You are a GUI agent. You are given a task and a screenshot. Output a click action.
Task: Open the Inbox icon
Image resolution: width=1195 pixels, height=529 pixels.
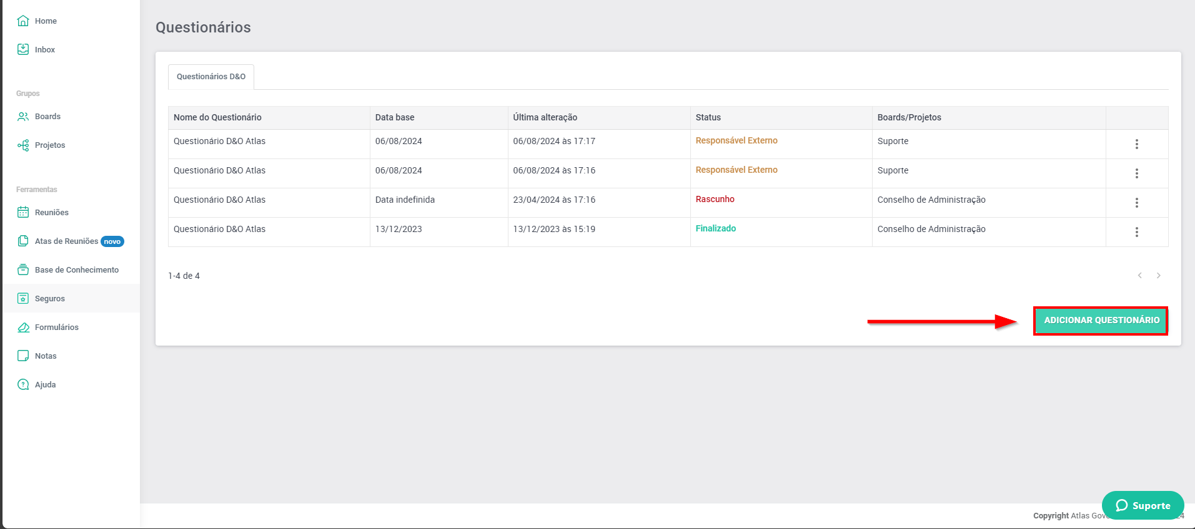[x=23, y=49]
